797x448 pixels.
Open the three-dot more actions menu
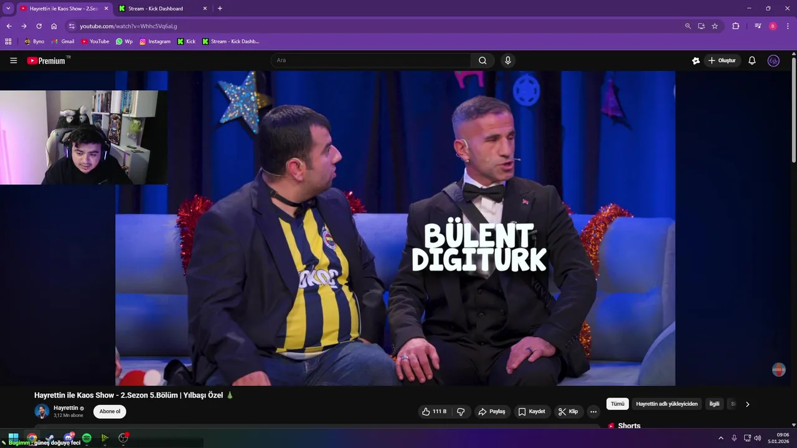tap(593, 411)
